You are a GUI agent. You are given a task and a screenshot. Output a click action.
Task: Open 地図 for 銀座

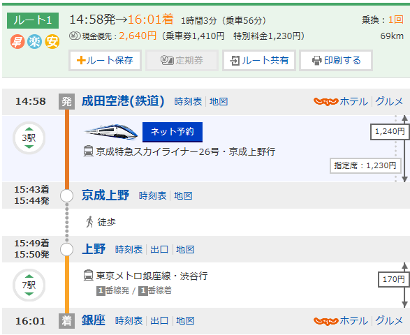pyautogui.click(x=185, y=321)
